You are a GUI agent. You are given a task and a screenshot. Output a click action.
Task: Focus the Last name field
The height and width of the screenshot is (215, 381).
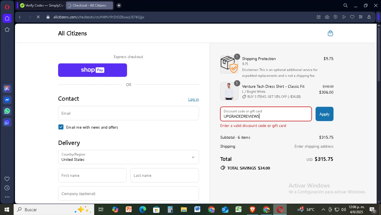click(165, 175)
